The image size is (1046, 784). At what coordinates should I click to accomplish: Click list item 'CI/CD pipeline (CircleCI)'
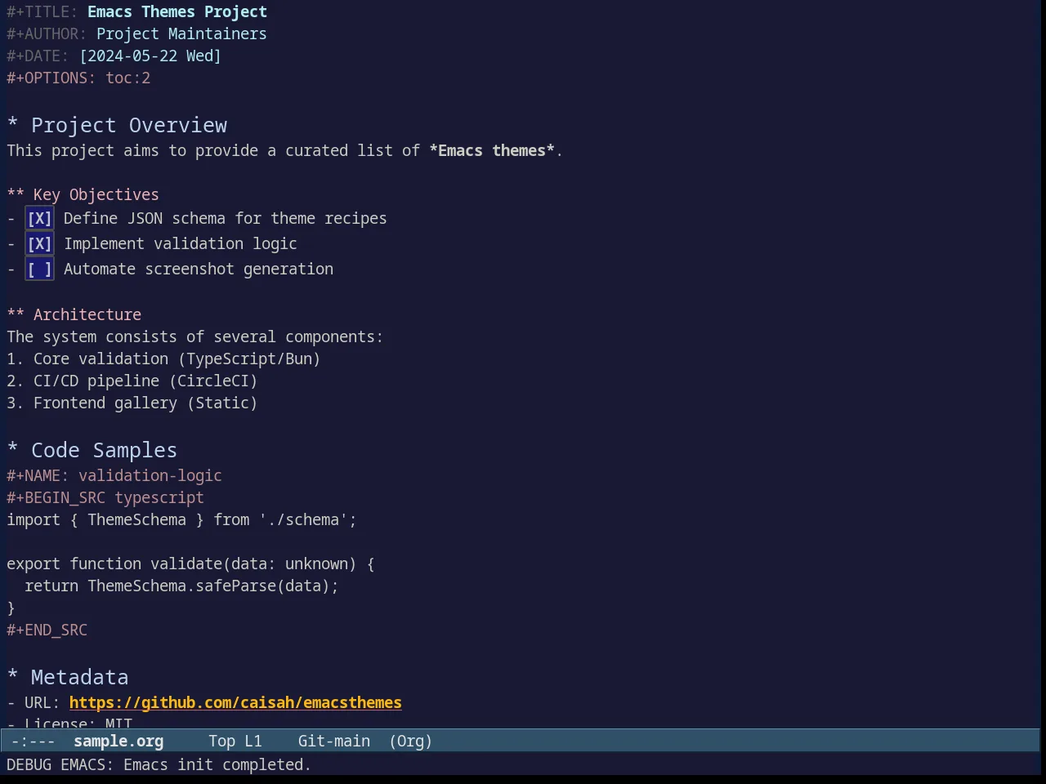point(145,381)
